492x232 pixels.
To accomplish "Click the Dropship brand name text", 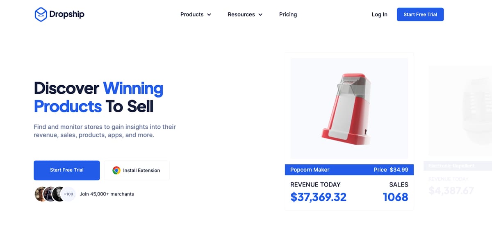I will click(x=67, y=14).
